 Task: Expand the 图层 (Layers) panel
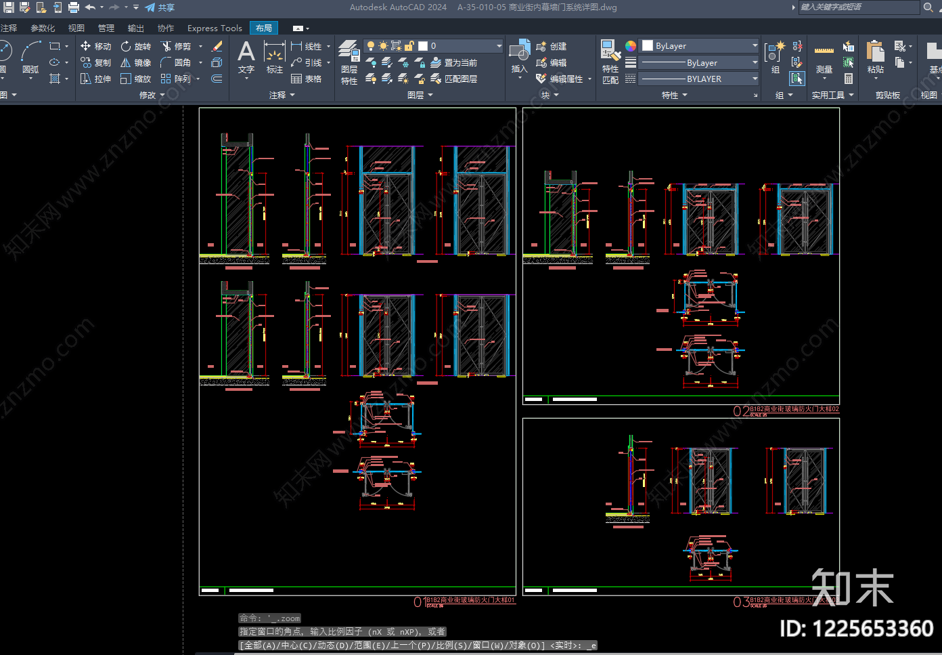420,95
